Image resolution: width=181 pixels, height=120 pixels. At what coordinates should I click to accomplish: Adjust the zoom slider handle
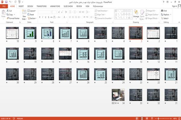pyautogui.click(x=158, y=118)
